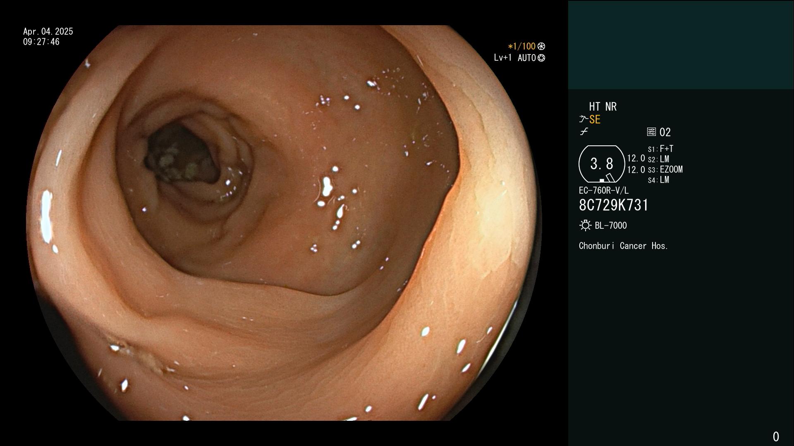Select the AUTO iris mode text
794x446 pixels.
[x=527, y=58]
